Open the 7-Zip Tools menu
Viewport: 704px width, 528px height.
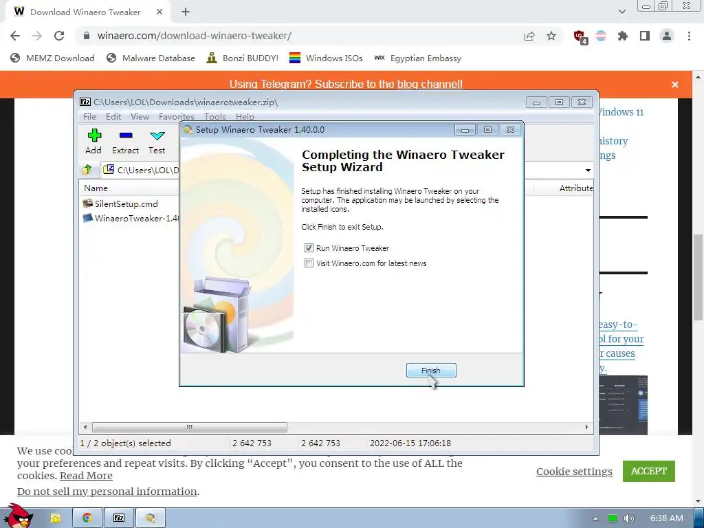pyautogui.click(x=215, y=117)
